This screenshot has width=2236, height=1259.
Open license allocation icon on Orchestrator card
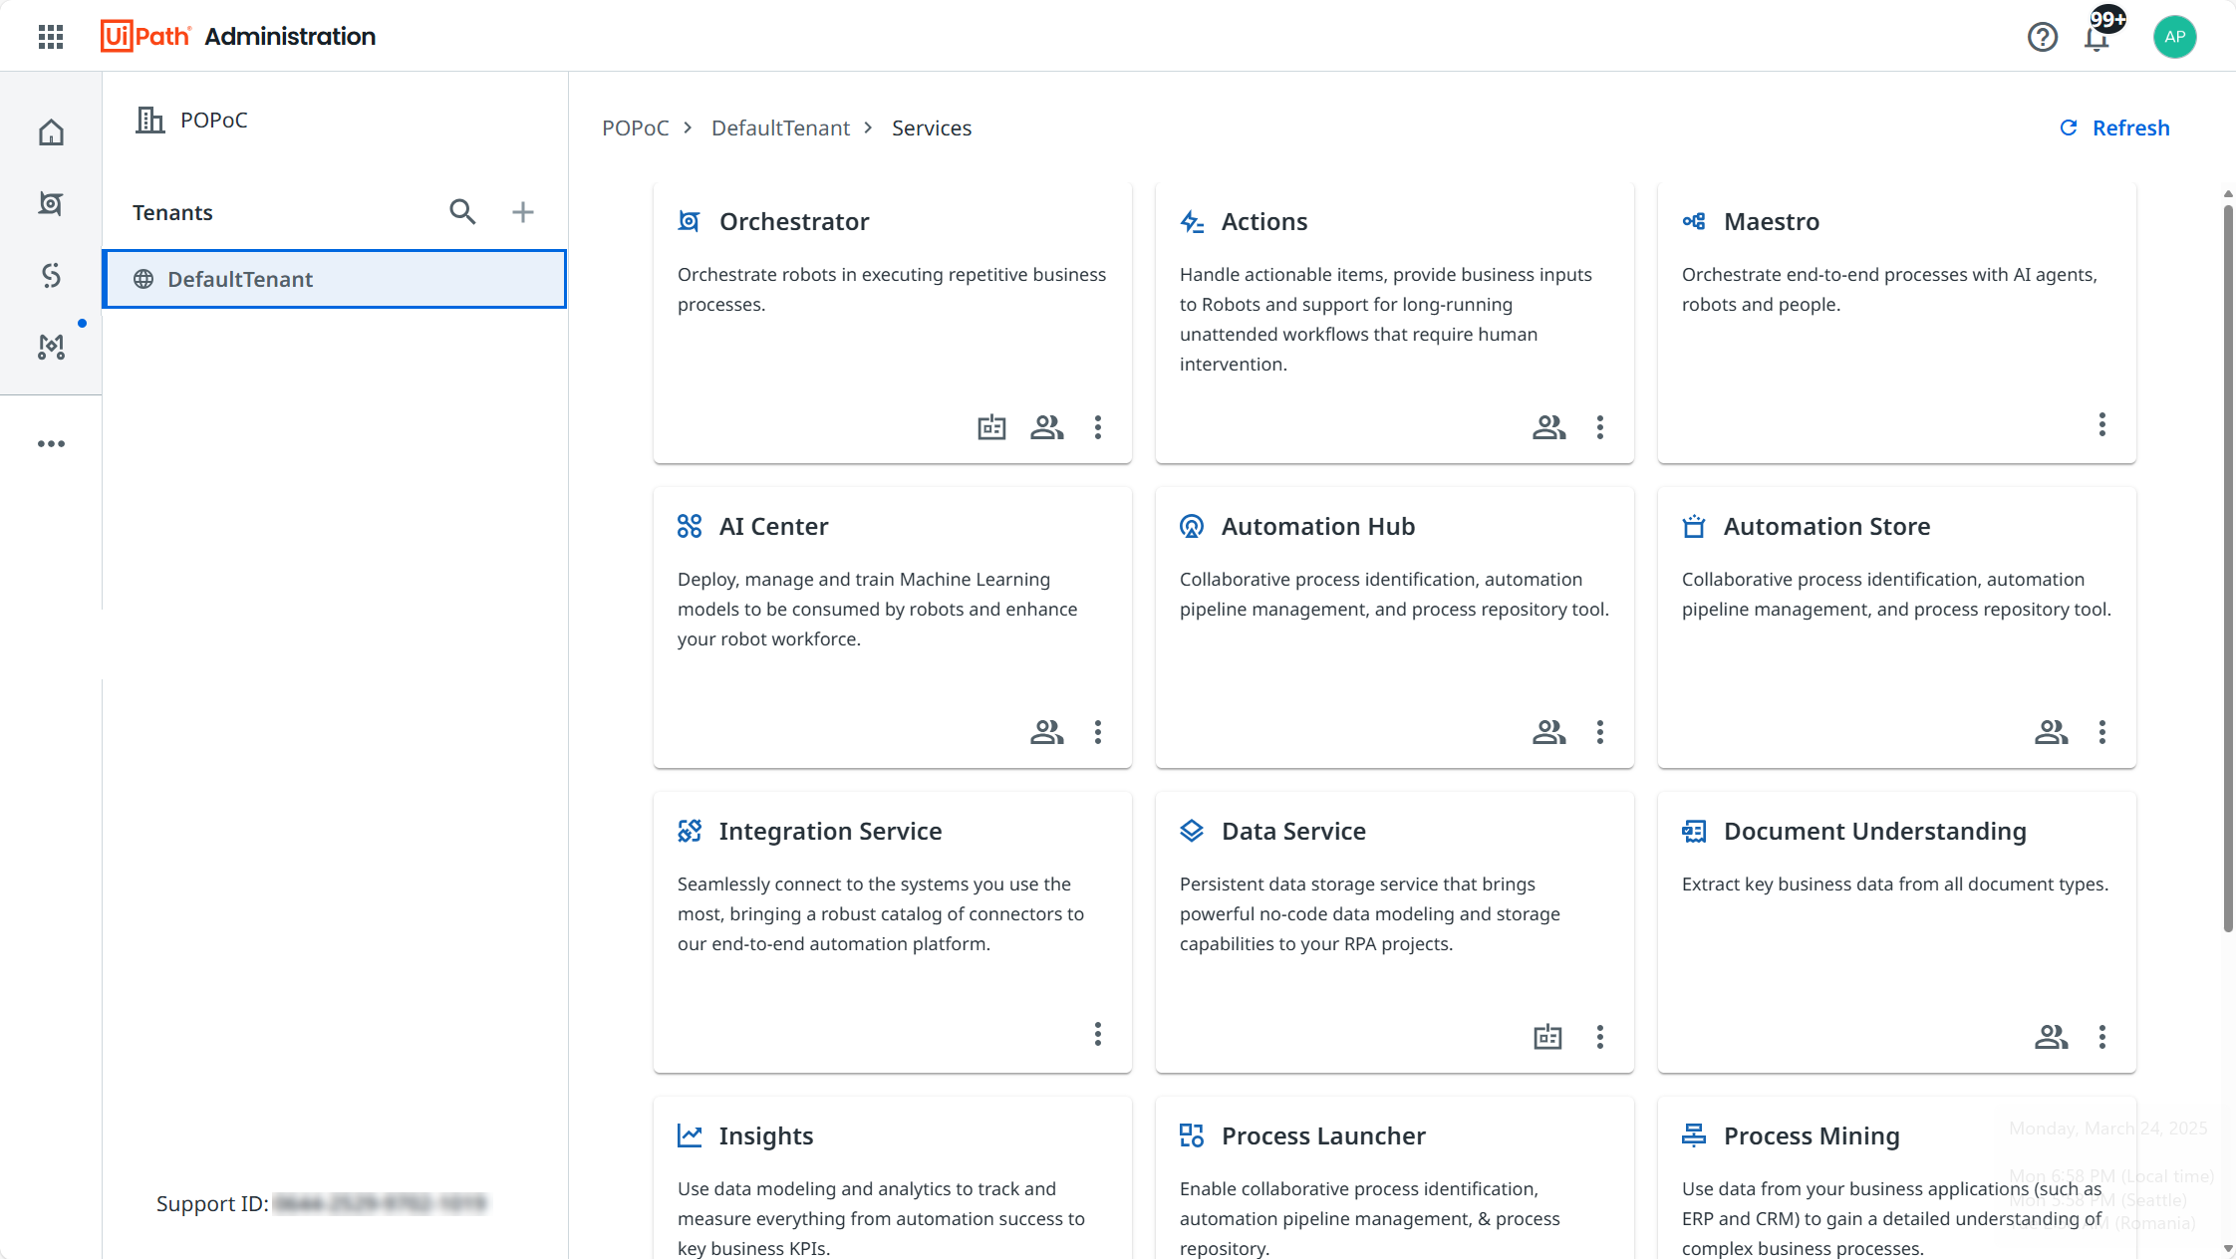991,427
